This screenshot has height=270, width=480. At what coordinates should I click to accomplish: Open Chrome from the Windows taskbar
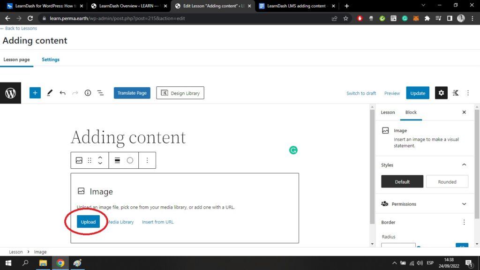[x=60, y=263]
